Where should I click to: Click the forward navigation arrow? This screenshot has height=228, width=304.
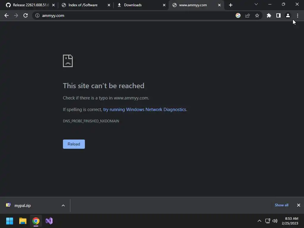16,15
